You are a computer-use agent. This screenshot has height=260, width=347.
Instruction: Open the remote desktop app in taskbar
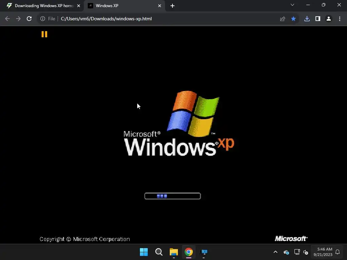204,252
